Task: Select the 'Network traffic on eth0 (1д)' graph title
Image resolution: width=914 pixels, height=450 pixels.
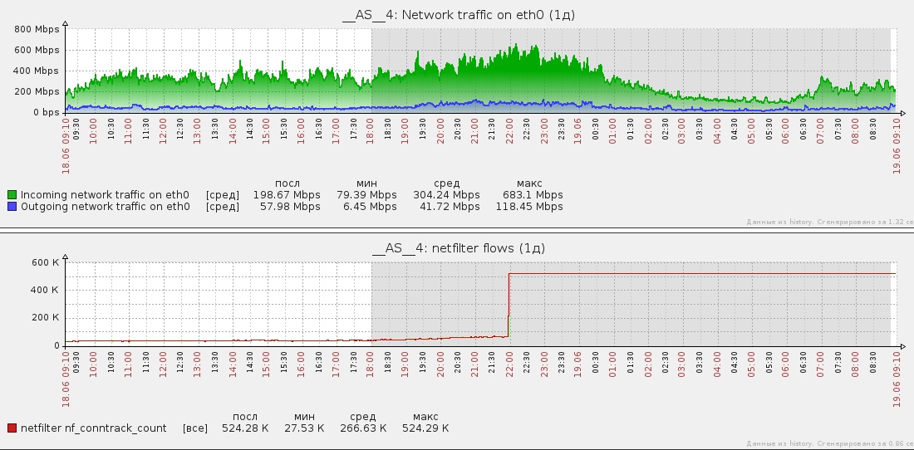Action: (459, 15)
